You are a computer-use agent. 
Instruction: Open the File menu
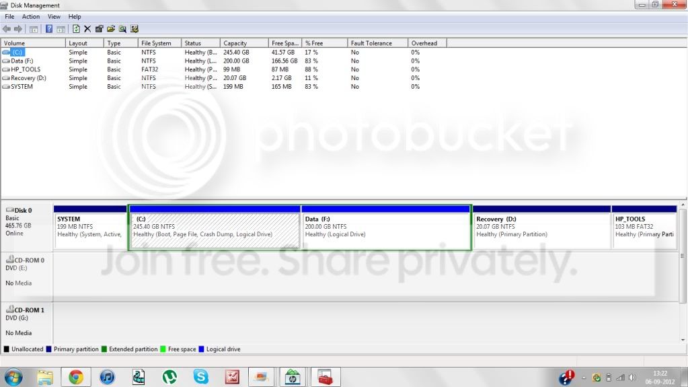coord(9,16)
